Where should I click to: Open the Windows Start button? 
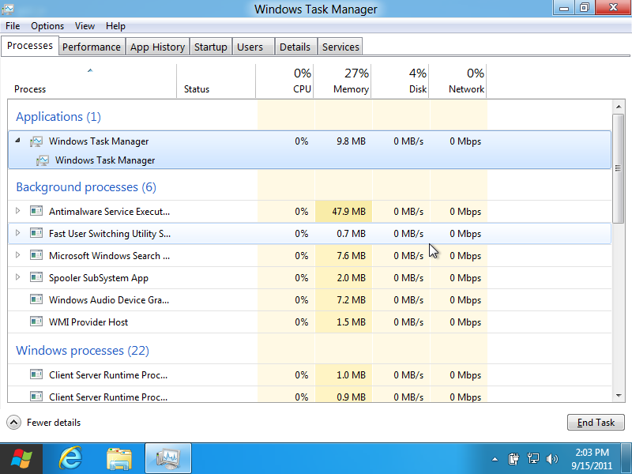click(22, 458)
